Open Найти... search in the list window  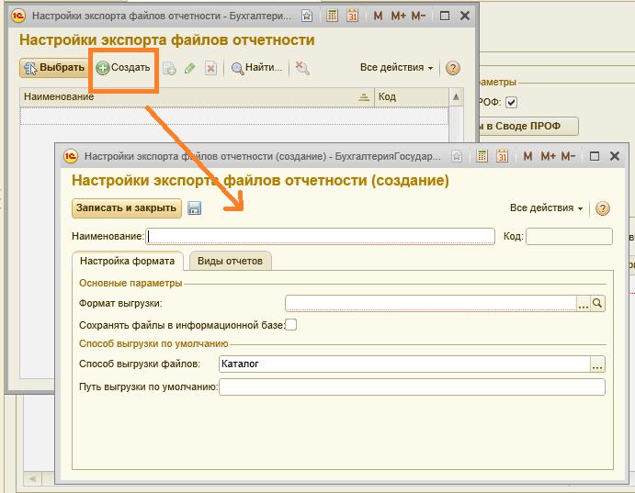pos(256,68)
